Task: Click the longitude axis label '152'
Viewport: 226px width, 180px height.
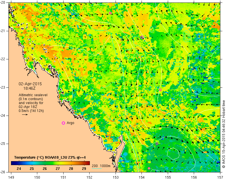Action: (x=90, y=177)
